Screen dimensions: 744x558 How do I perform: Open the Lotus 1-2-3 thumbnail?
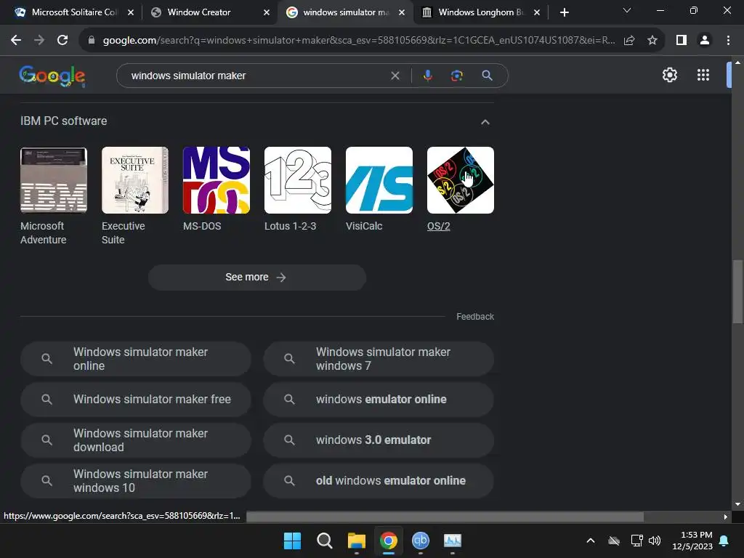298,180
